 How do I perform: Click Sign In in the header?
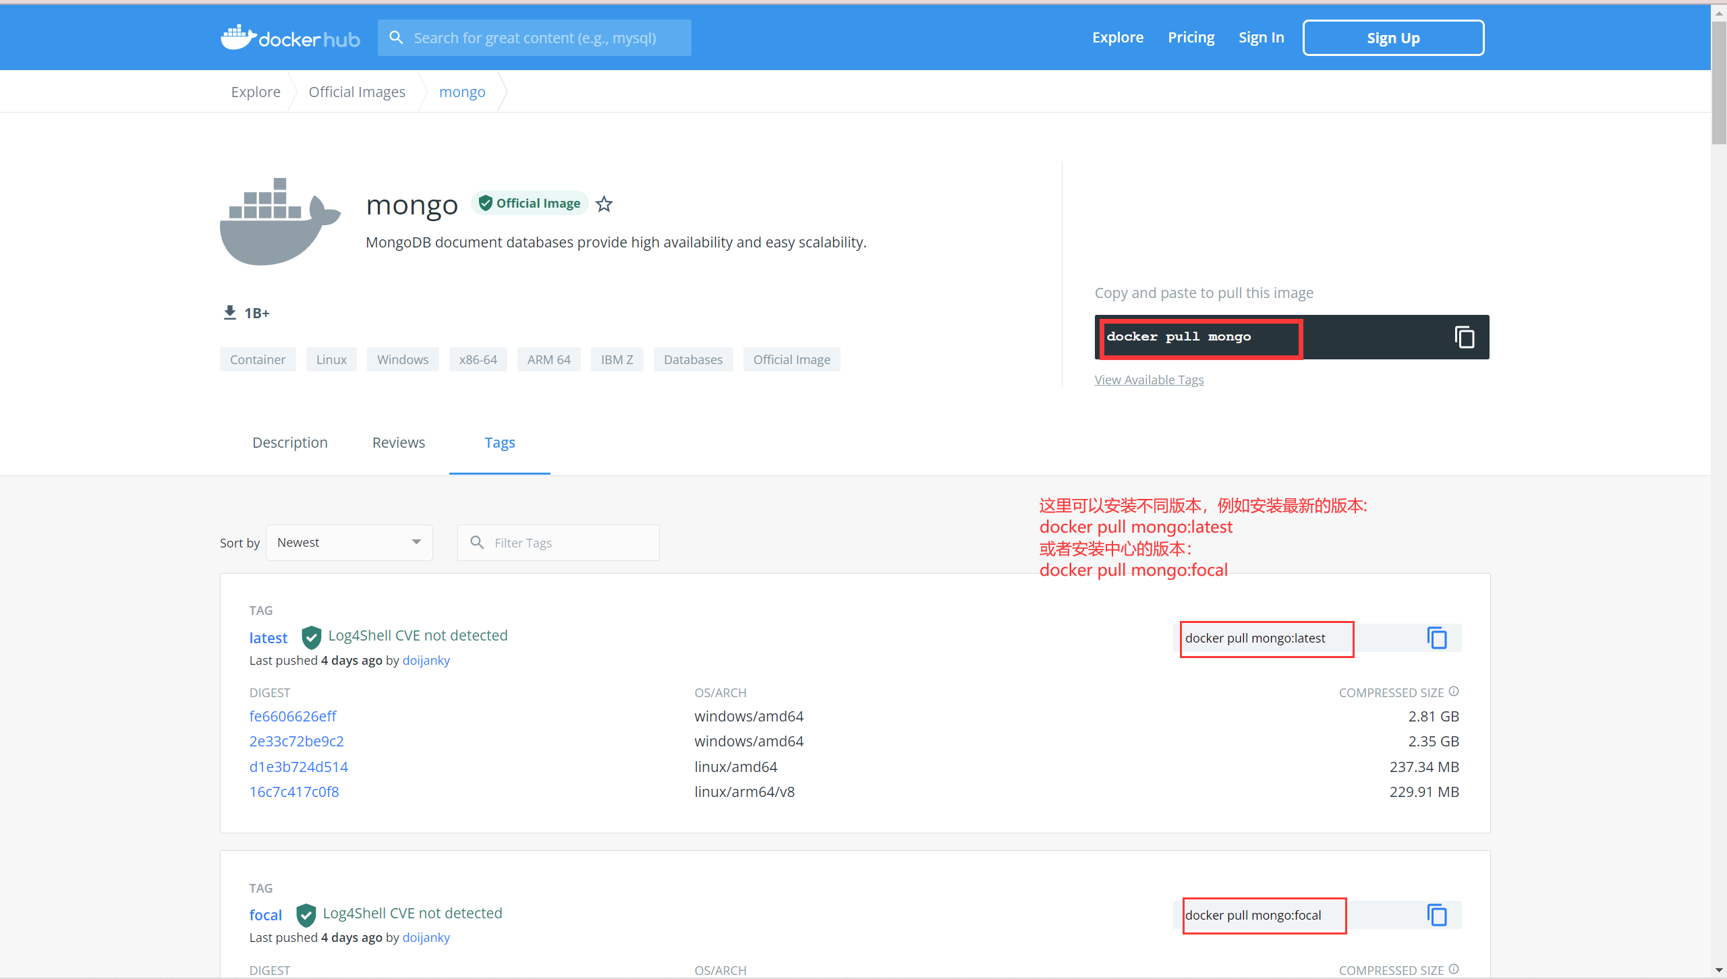click(1262, 38)
